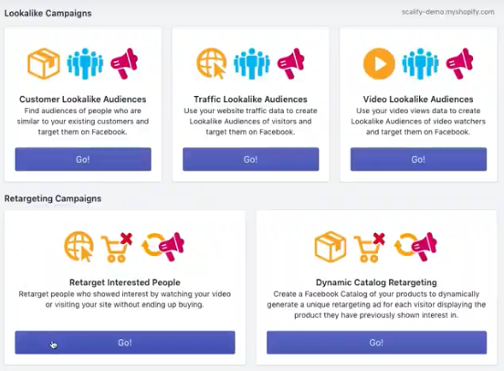Image resolution: width=504 pixels, height=371 pixels.
Task: Click the pink megaphone icon in Video Lookalike card
Action: point(459,63)
